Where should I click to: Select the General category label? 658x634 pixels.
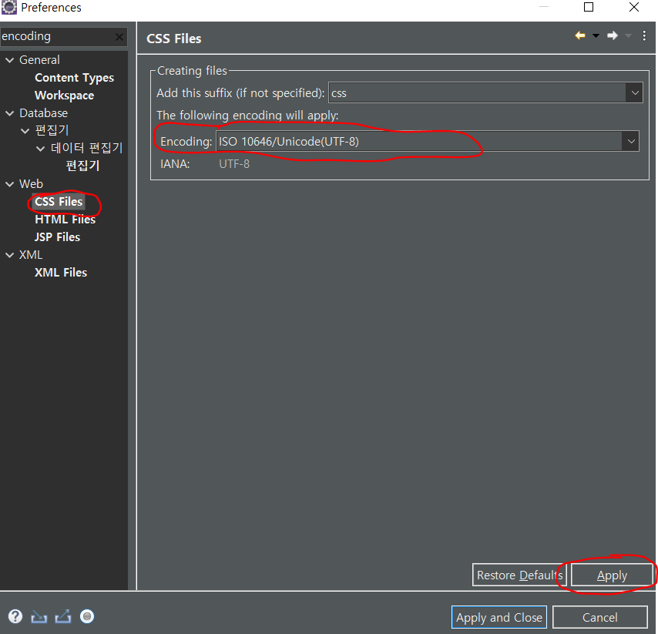point(39,60)
